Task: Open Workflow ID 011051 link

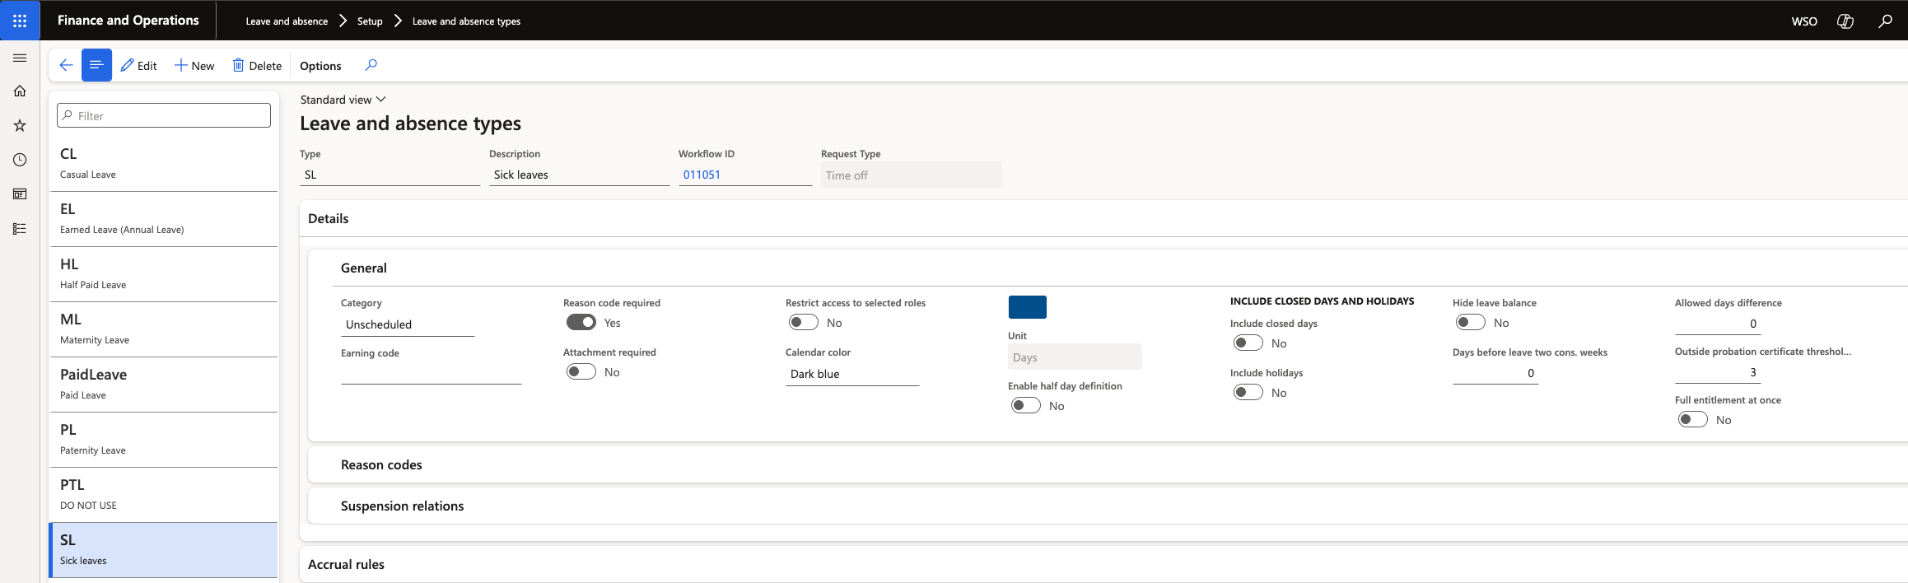Action: pos(702,175)
